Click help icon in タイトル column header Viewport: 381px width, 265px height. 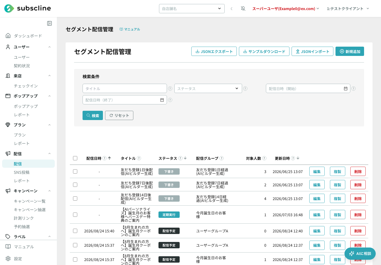point(139,158)
